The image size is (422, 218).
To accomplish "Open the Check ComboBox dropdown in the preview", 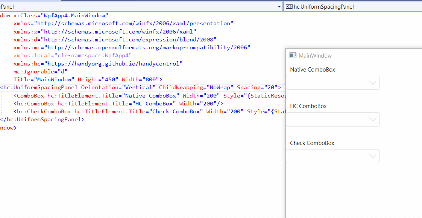I will pos(373,156).
